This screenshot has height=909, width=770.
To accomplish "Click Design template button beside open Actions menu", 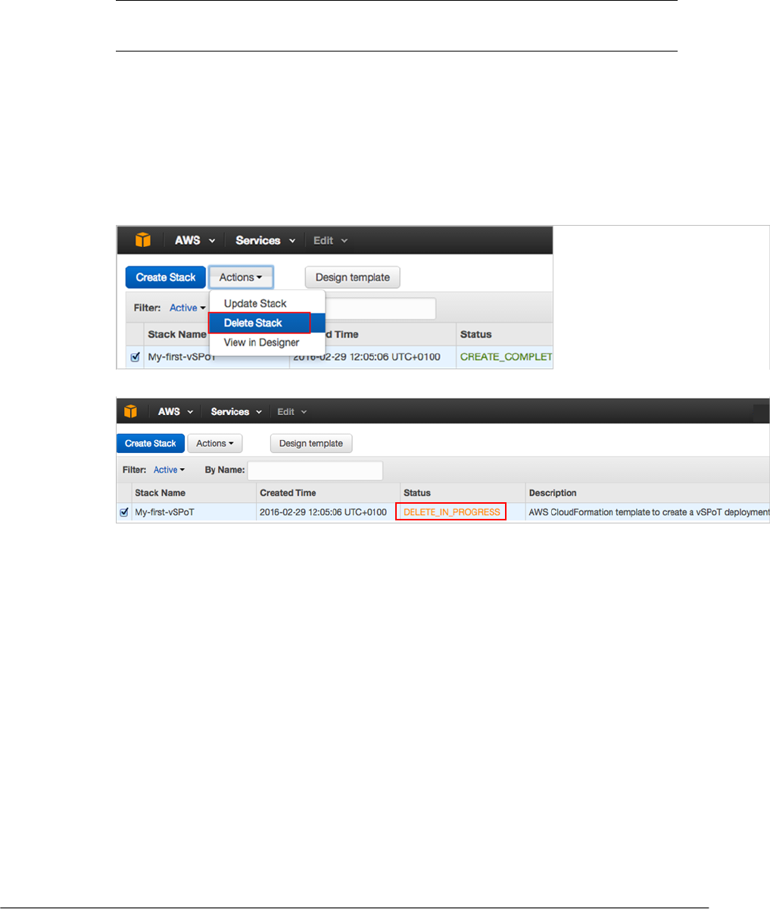I will (x=353, y=277).
